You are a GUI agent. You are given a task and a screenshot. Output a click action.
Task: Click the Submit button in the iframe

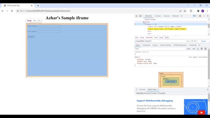click(x=31, y=37)
